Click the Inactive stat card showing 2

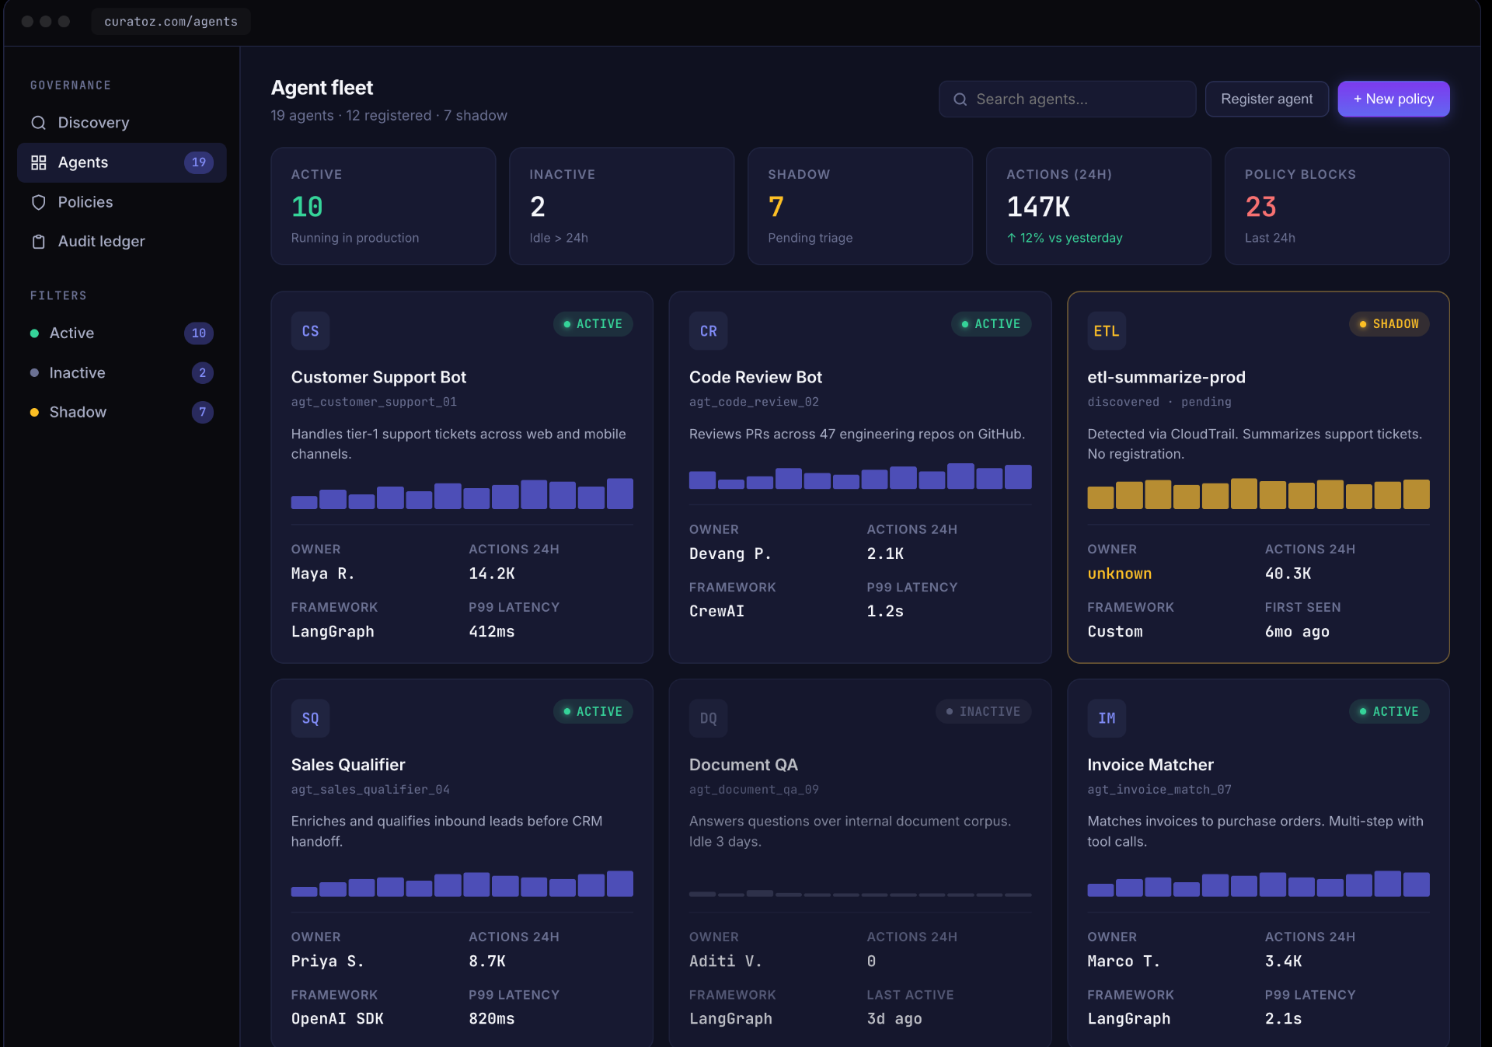(622, 206)
